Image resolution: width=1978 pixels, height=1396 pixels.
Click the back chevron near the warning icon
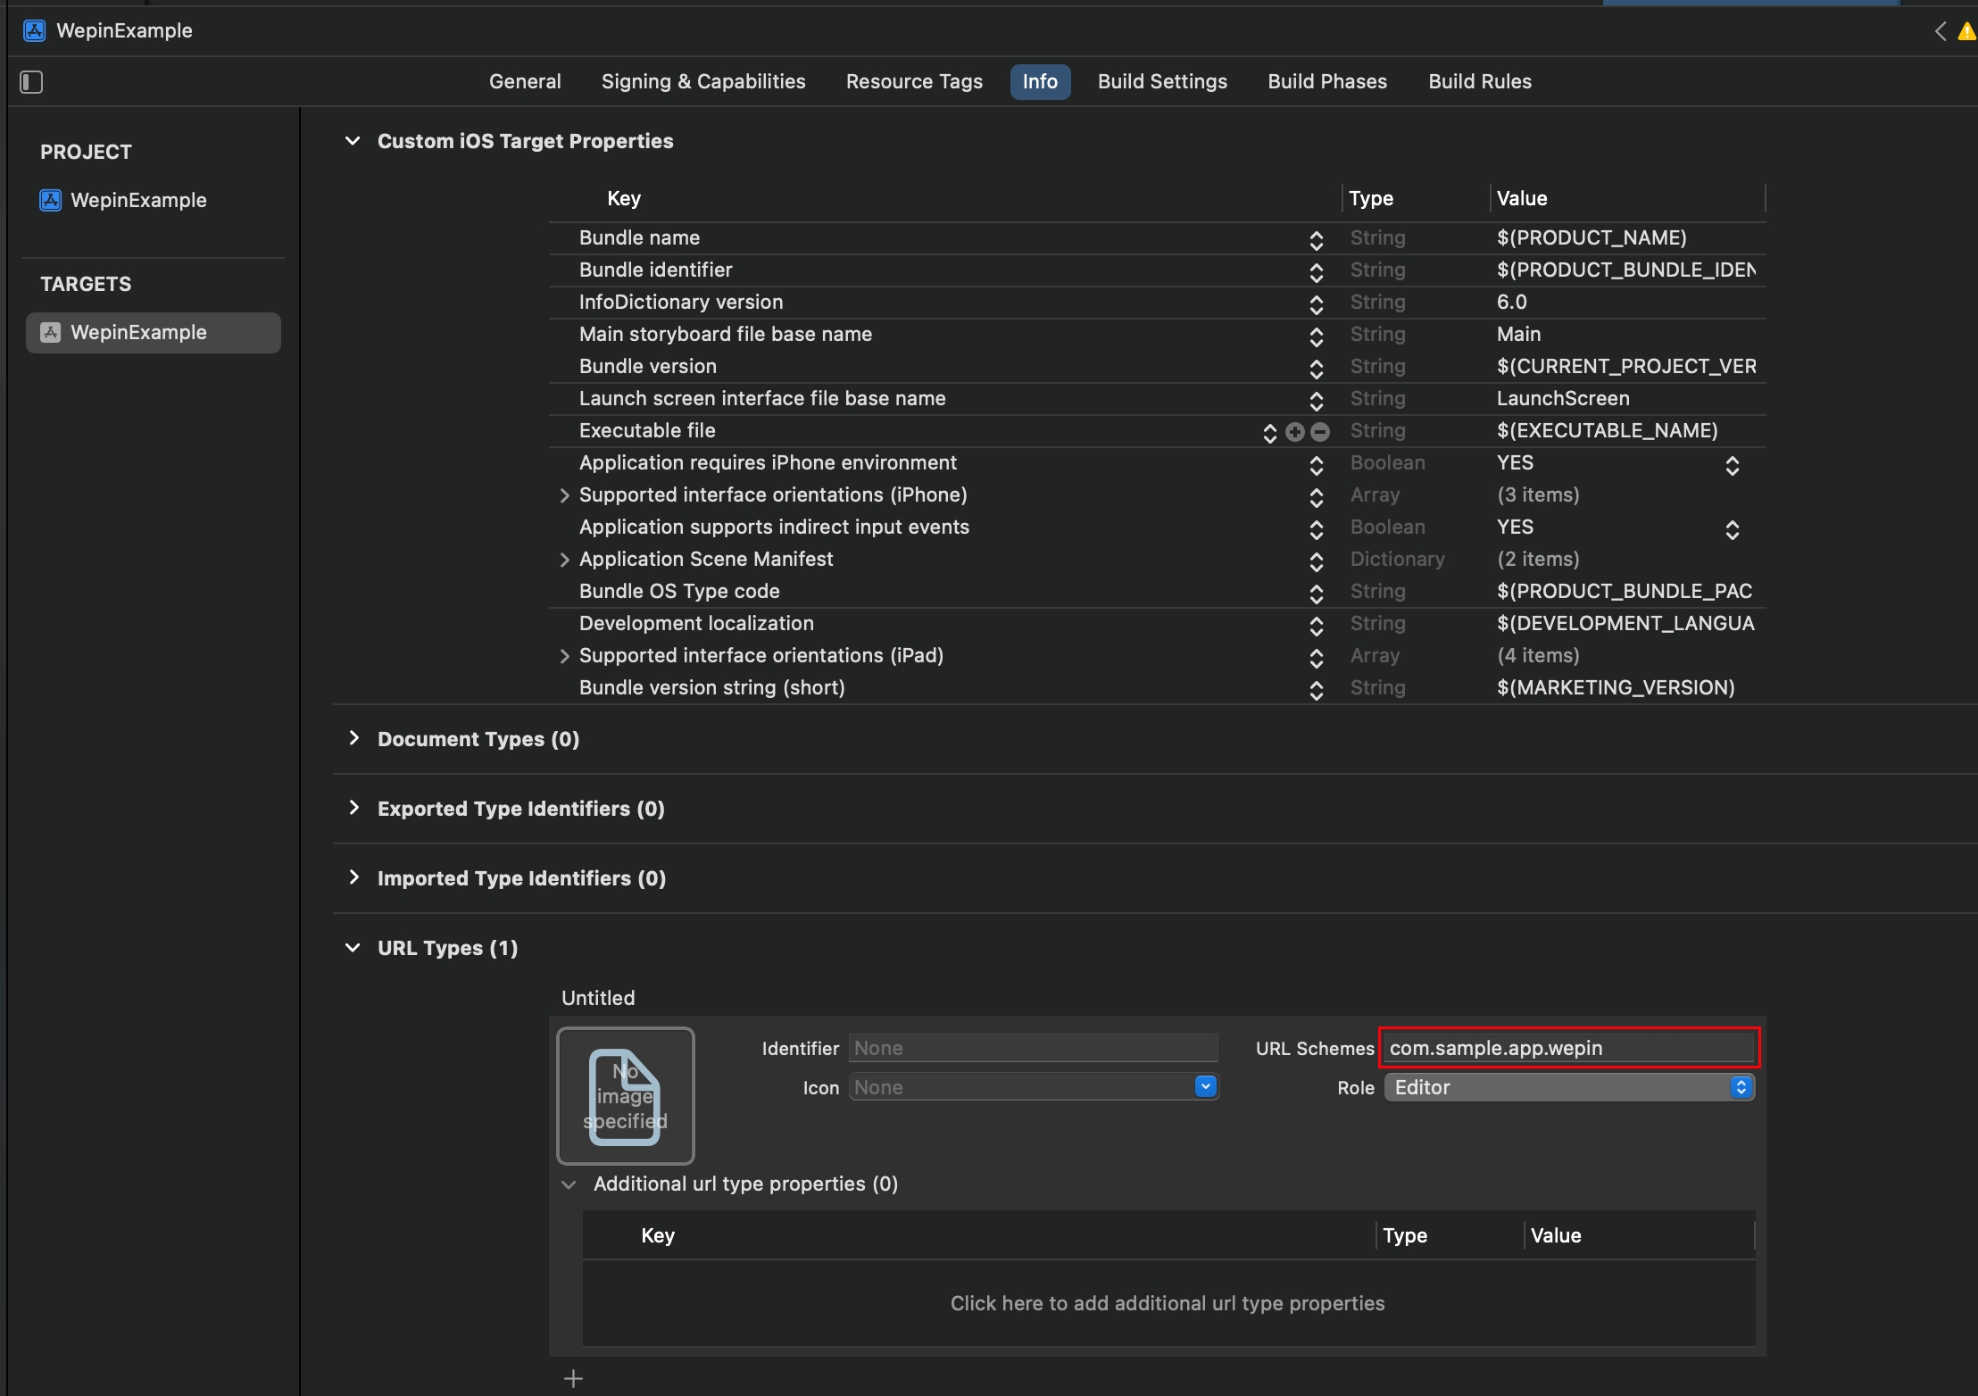tap(1941, 31)
